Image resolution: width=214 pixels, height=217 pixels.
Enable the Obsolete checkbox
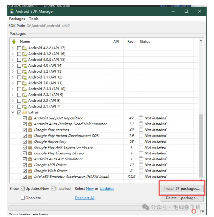coord(22,198)
